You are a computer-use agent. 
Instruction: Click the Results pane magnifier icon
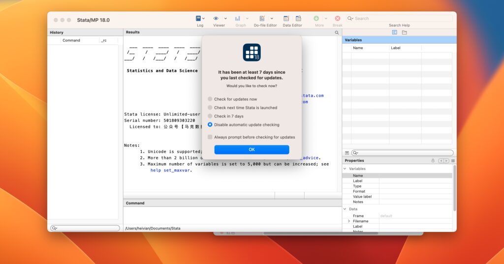tap(337, 32)
